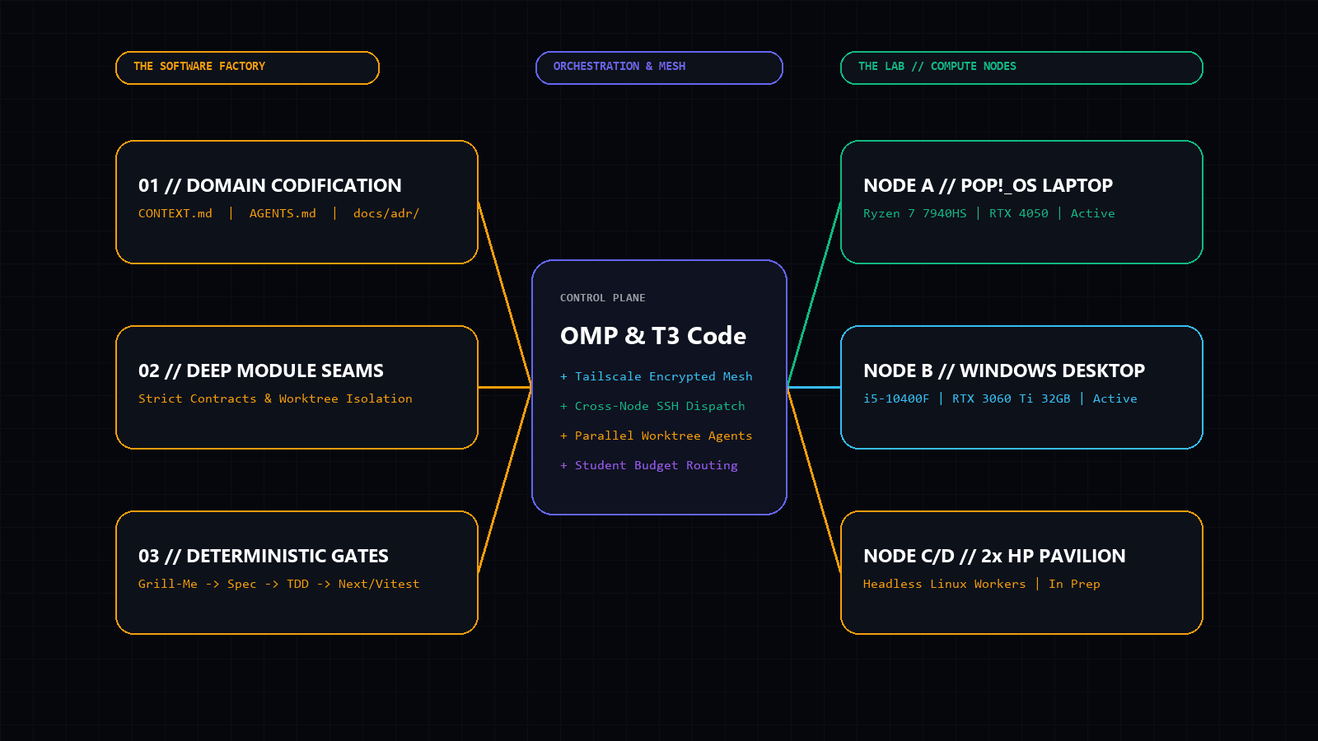Click the Active status of Node A
Screen dimensions: 1318x741
tap(1093, 213)
